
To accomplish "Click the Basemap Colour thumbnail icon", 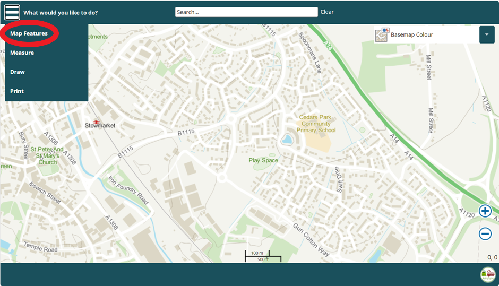I will click(382, 35).
